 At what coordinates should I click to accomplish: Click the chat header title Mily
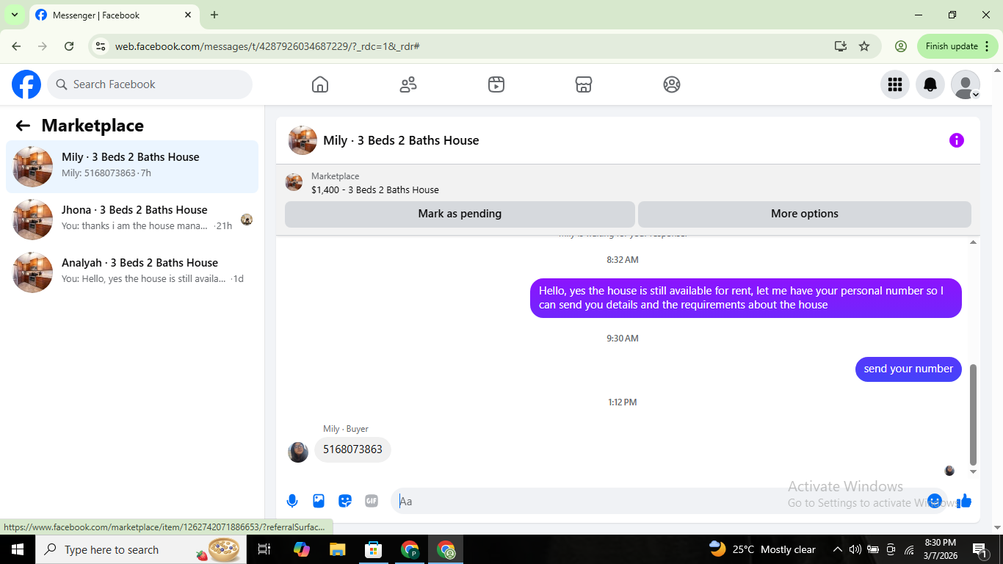pos(401,140)
